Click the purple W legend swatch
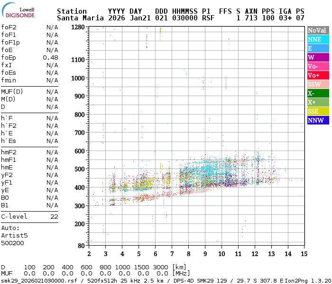This screenshot has width=332, height=284. click(x=317, y=57)
